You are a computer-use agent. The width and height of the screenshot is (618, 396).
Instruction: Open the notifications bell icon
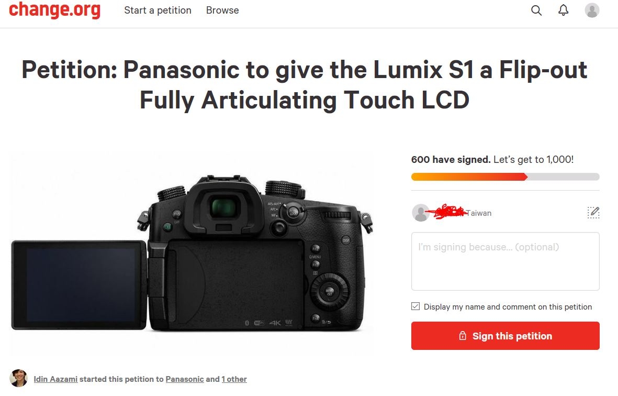point(563,10)
